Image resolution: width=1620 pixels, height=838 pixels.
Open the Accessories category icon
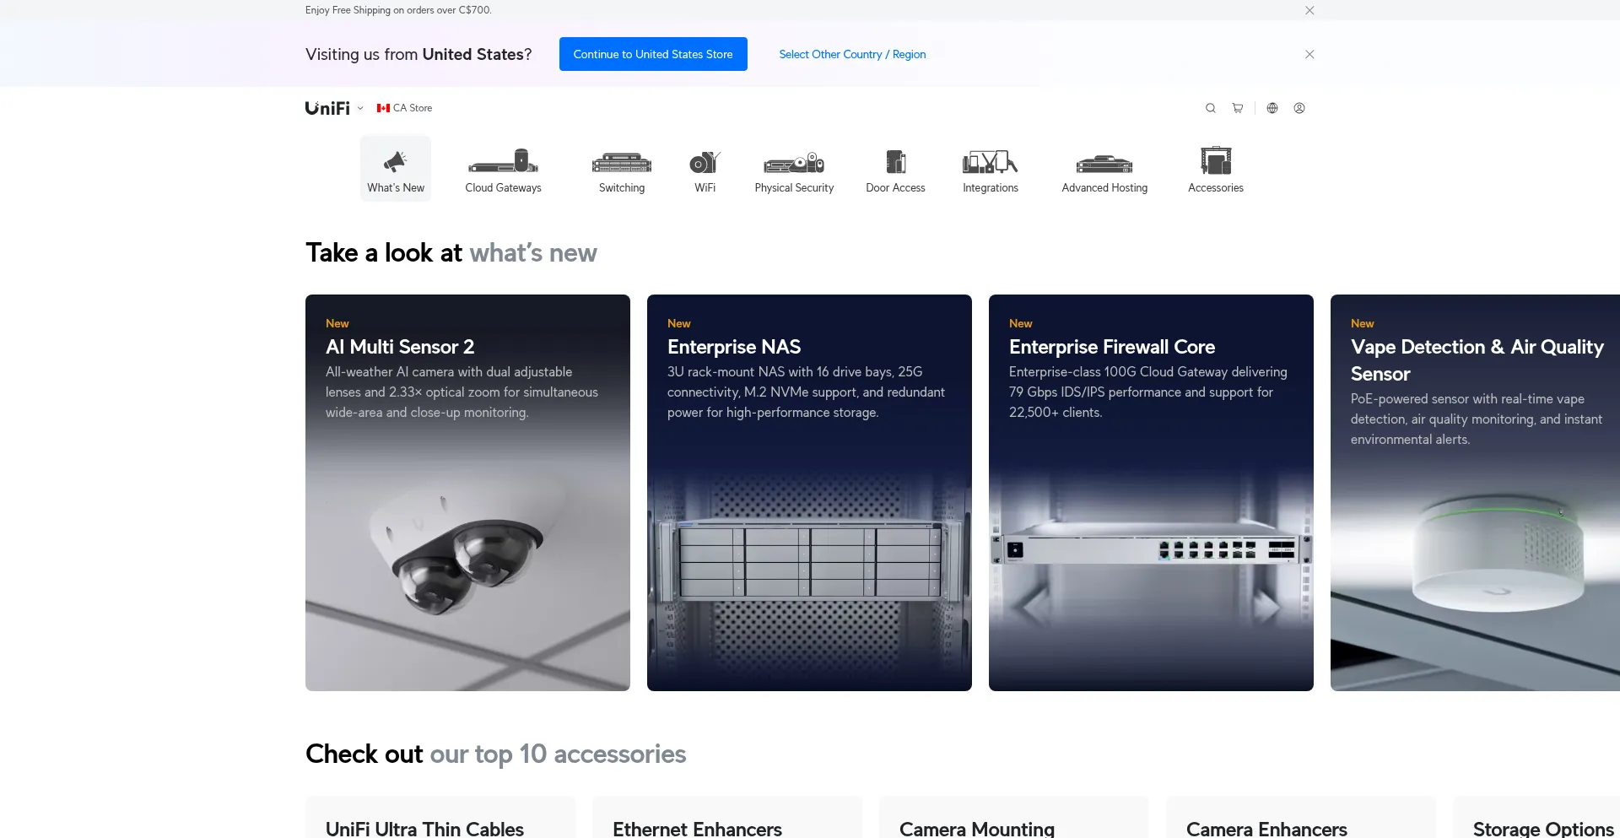(x=1216, y=159)
